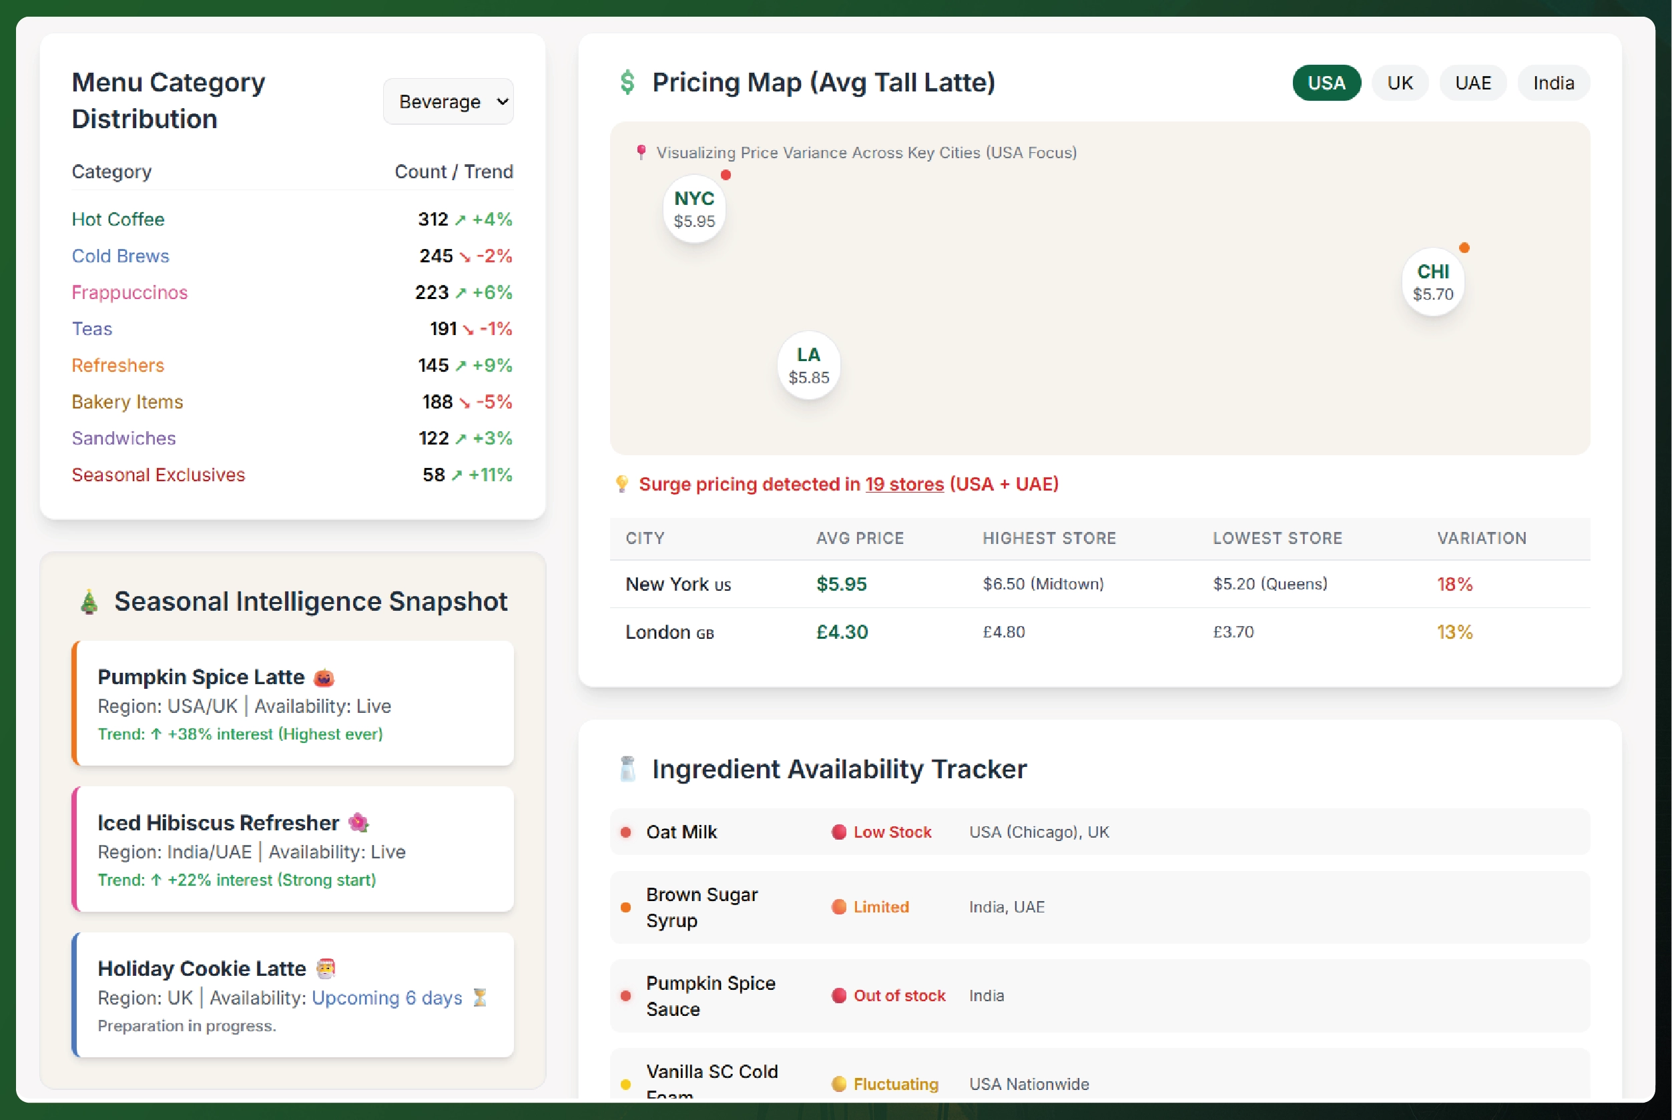Switch pricing map to UK
This screenshot has height=1120, width=1672.
pyautogui.click(x=1399, y=83)
